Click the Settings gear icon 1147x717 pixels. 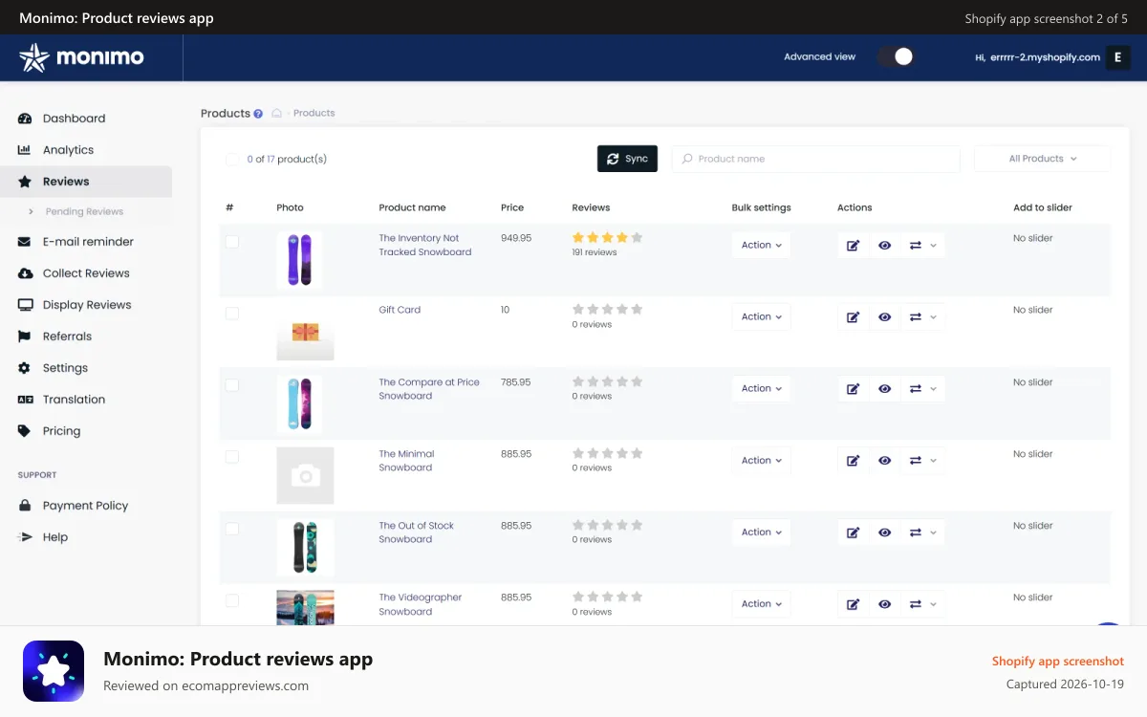pos(25,368)
